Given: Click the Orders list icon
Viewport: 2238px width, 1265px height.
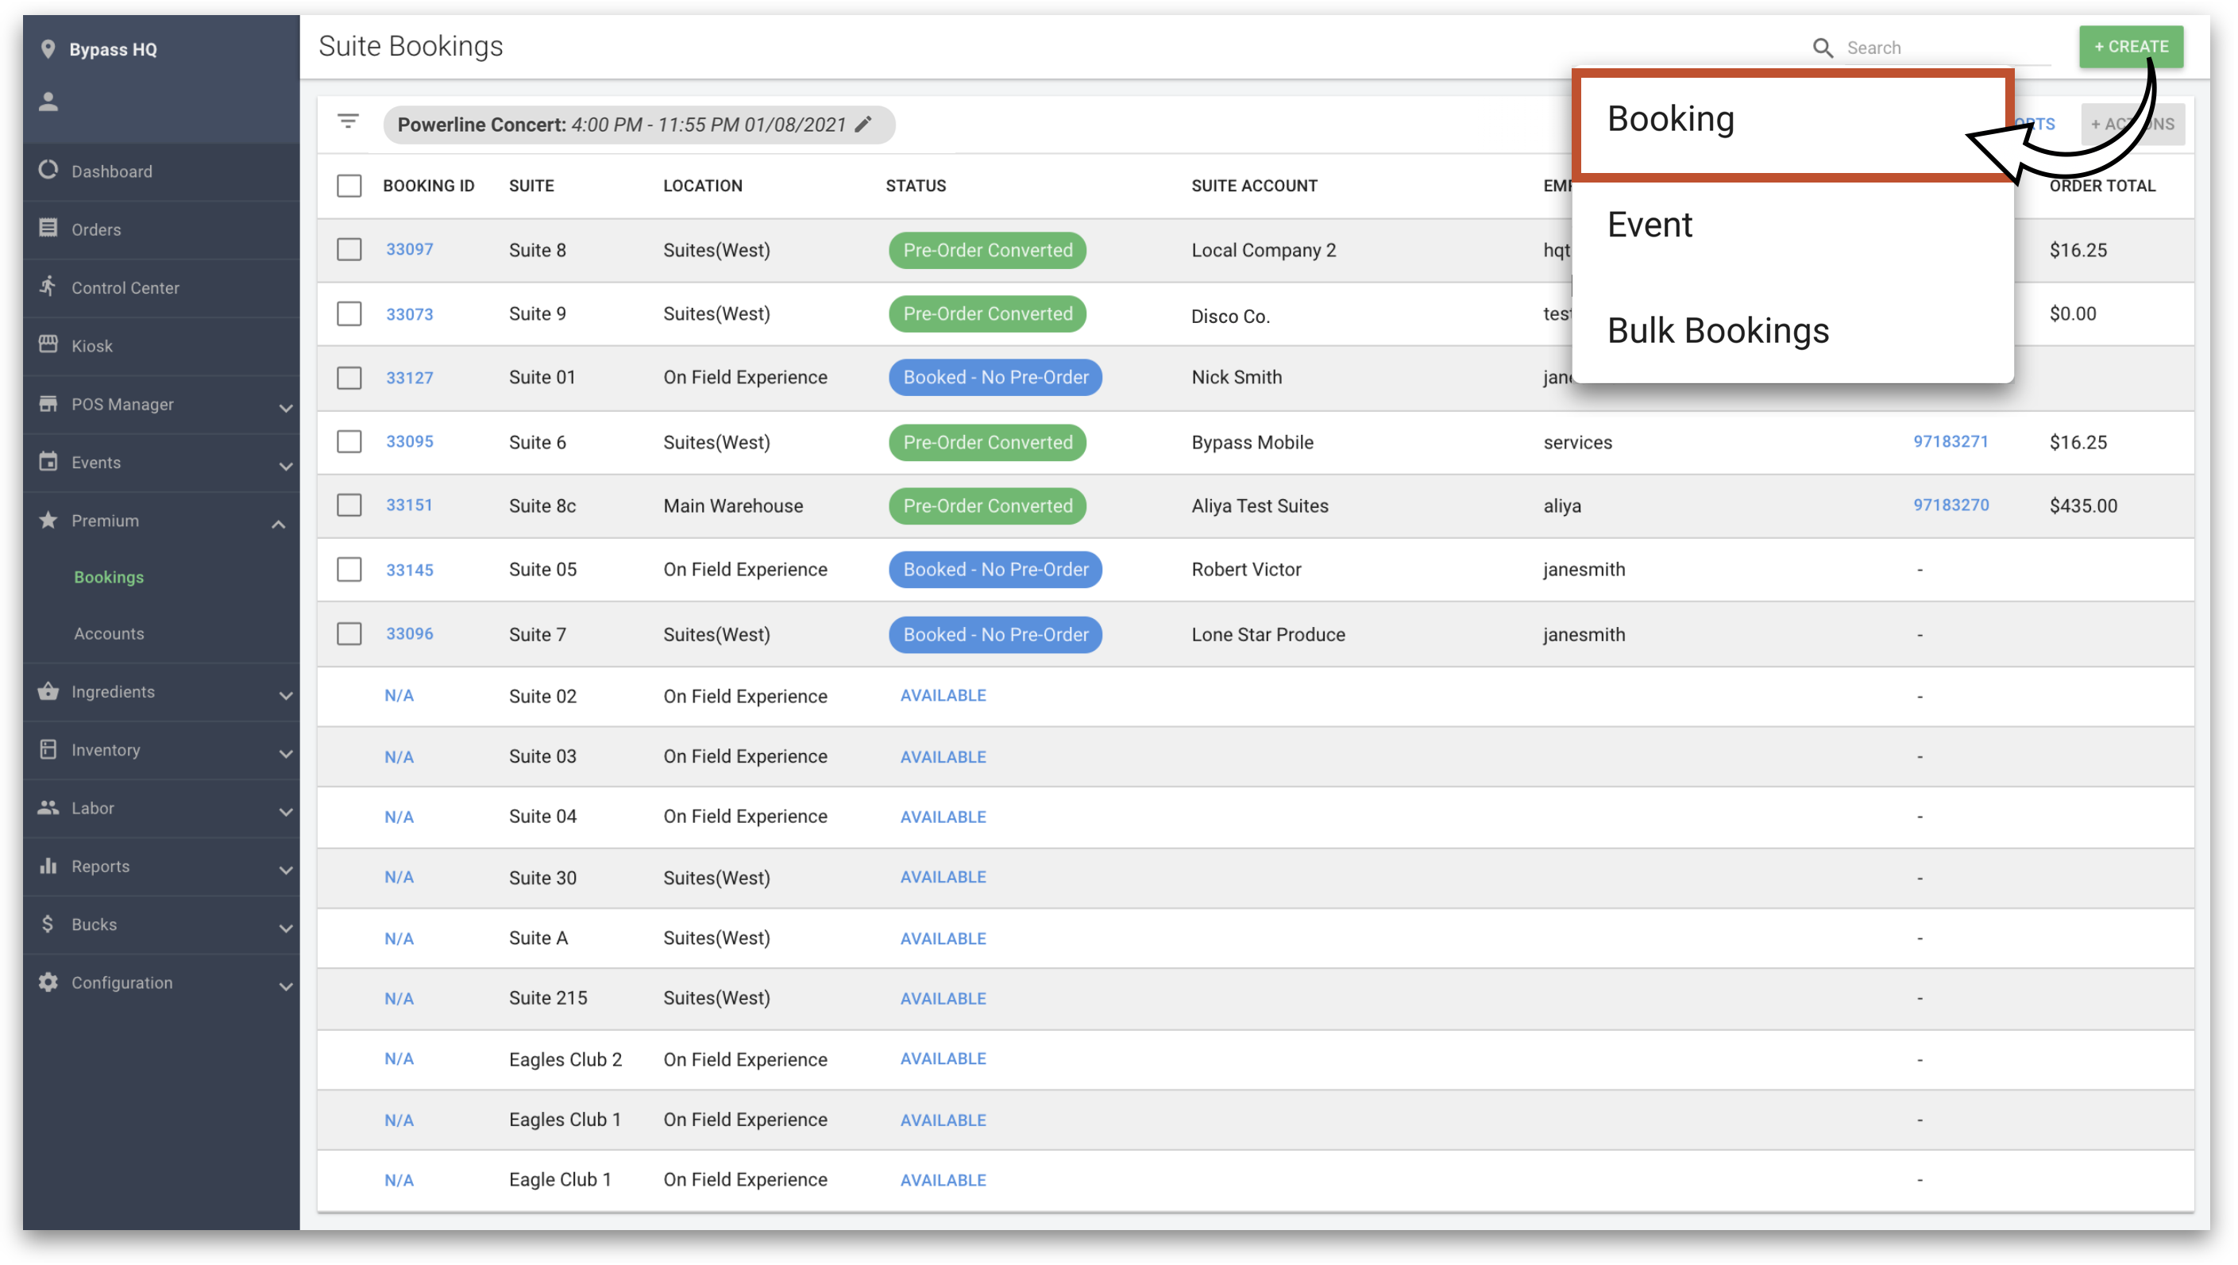Looking at the screenshot, I should point(48,228).
